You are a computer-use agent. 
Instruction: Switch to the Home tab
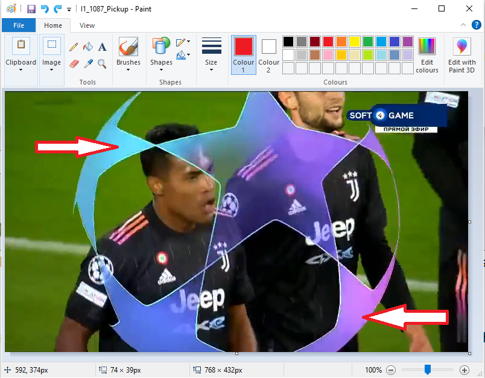pyautogui.click(x=53, y=25)
